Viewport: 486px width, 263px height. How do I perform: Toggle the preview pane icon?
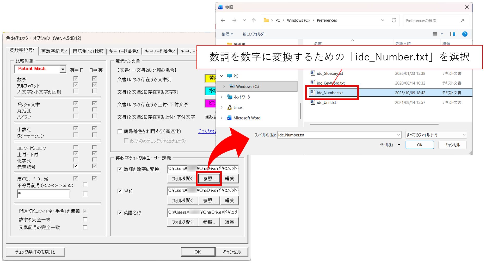point(453,34)
